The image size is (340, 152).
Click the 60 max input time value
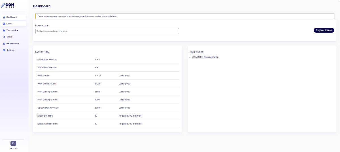[96, 116]
